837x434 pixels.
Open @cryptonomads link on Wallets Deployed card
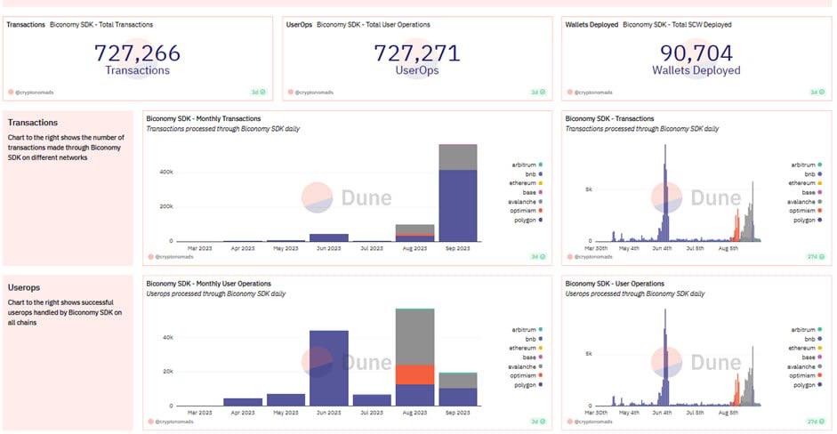click(593, 92)
